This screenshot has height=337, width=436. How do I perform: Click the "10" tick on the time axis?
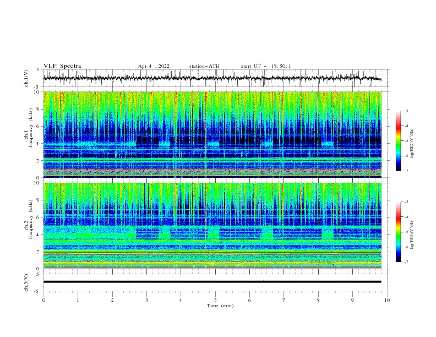click(387, 300)
